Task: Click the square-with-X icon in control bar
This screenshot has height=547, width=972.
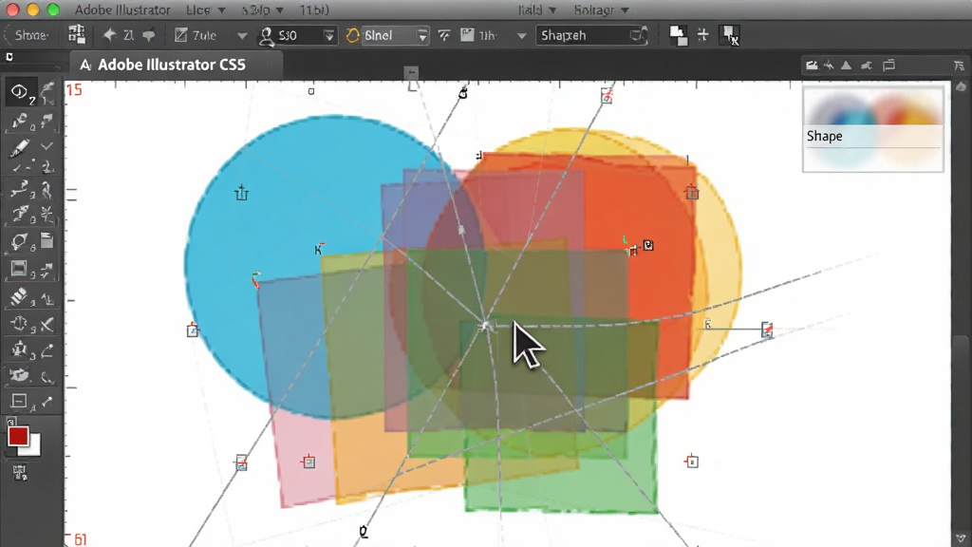Action: click(x=730, y=36)
